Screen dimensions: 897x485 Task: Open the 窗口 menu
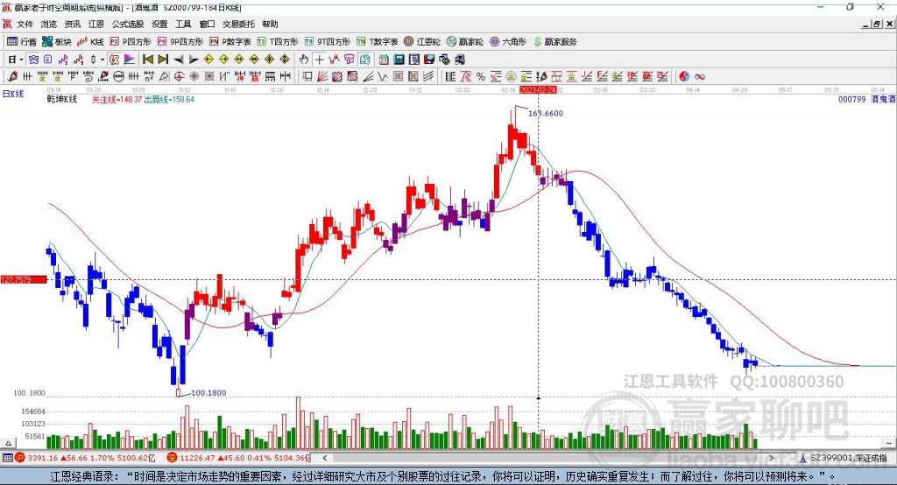coord(207,24)
